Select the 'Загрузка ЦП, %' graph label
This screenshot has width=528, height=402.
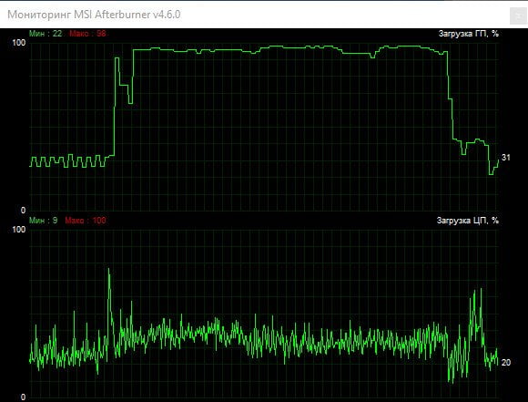click(x=468, y=221)
